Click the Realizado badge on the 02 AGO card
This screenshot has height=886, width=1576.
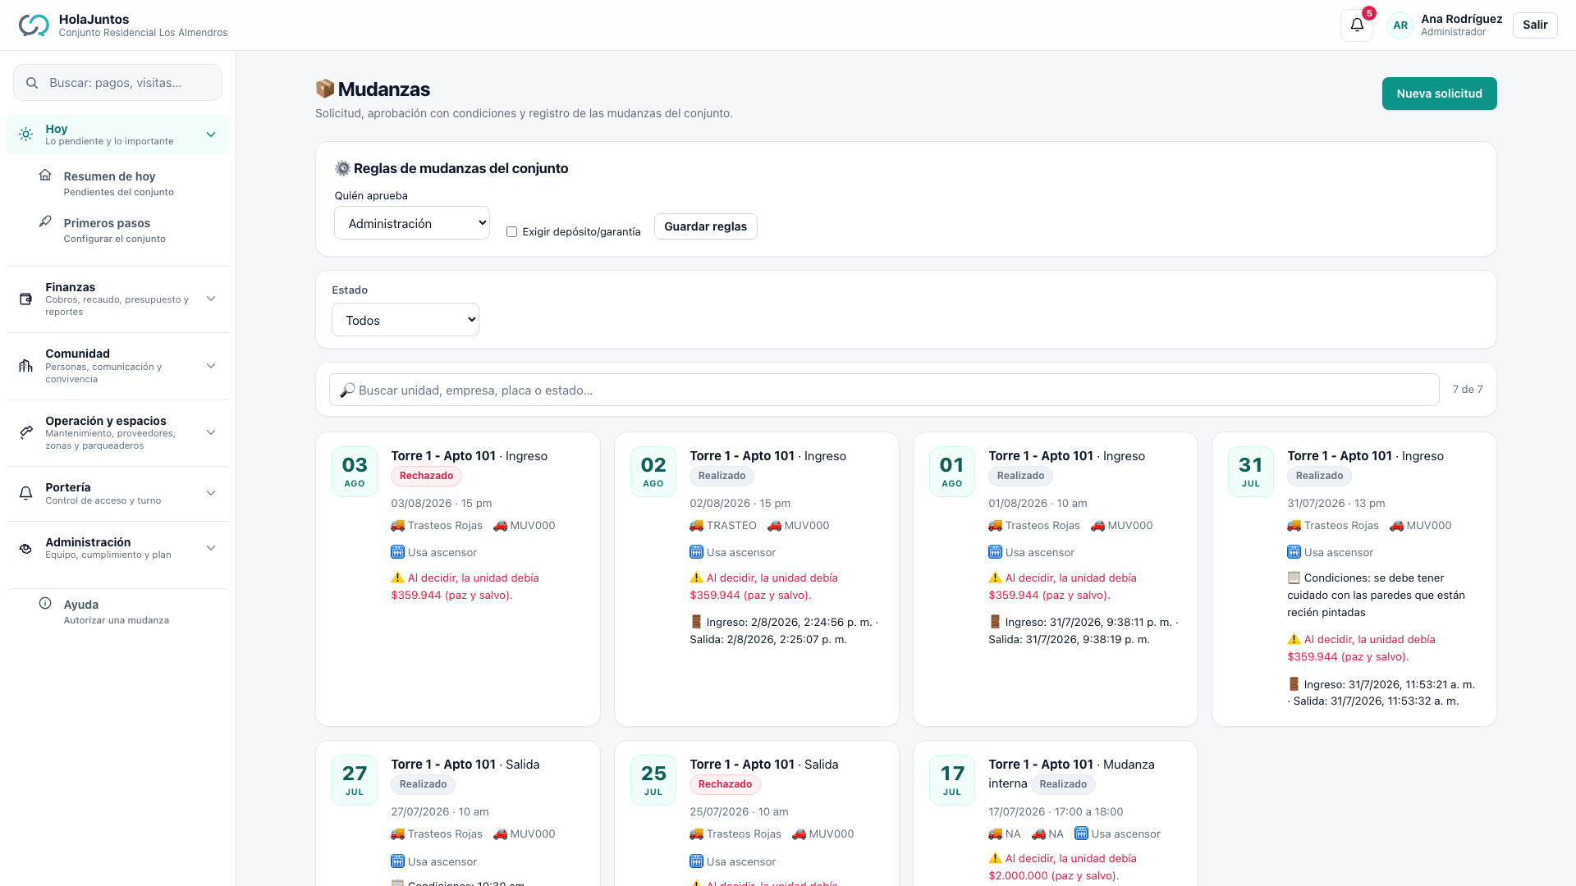[722, 476]
